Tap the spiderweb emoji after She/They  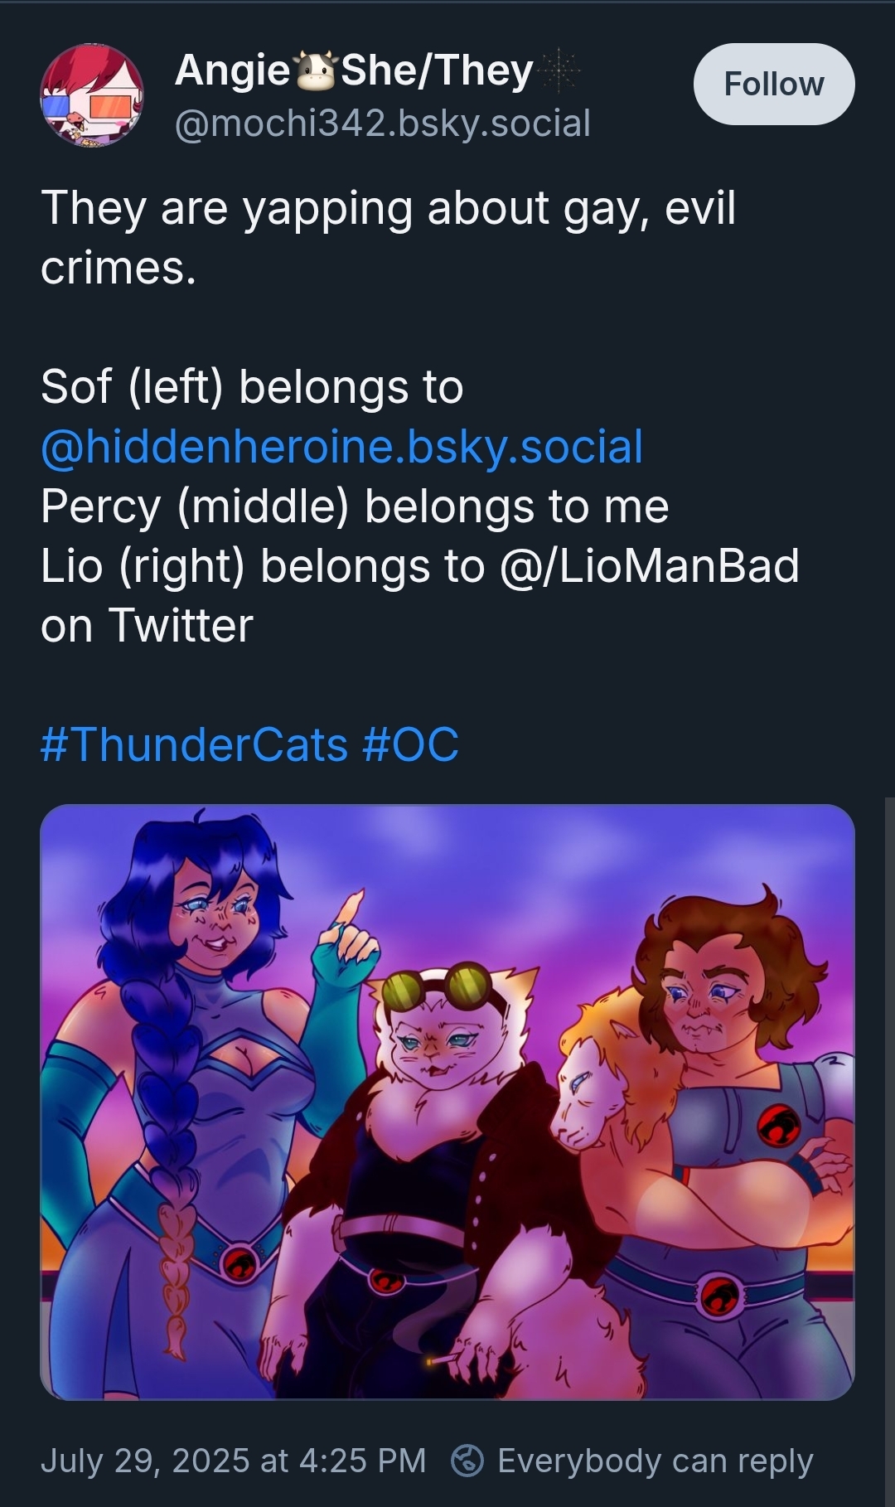point(559,70)
